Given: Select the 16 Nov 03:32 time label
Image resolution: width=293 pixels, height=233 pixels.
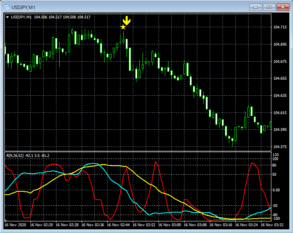Looking at the screenshot, I should tap(273, 225).
